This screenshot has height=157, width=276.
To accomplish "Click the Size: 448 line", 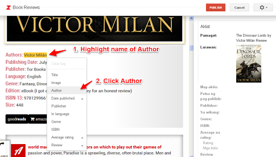I will click(14, 105).
